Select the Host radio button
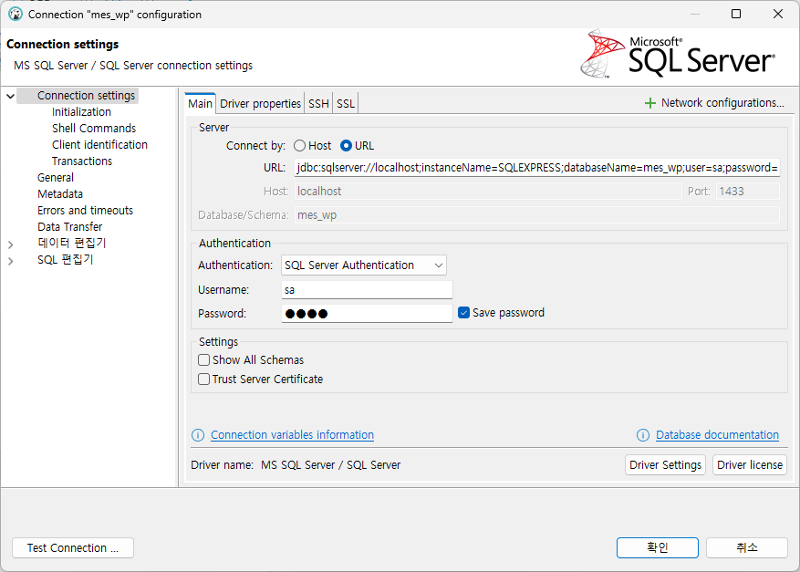Viewport: 800px width, 572px height. click(300, 146)
